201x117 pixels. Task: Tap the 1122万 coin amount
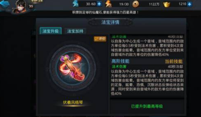[154, 4]
